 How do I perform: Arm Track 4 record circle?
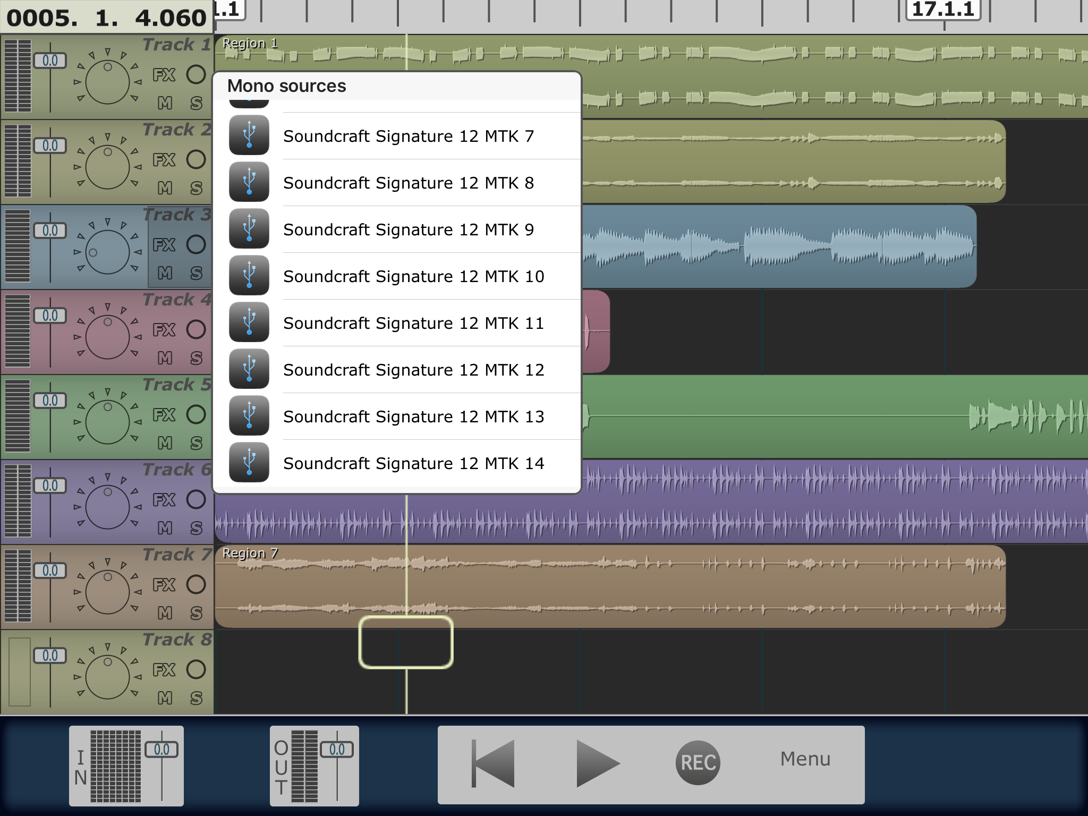coord(196,329)
